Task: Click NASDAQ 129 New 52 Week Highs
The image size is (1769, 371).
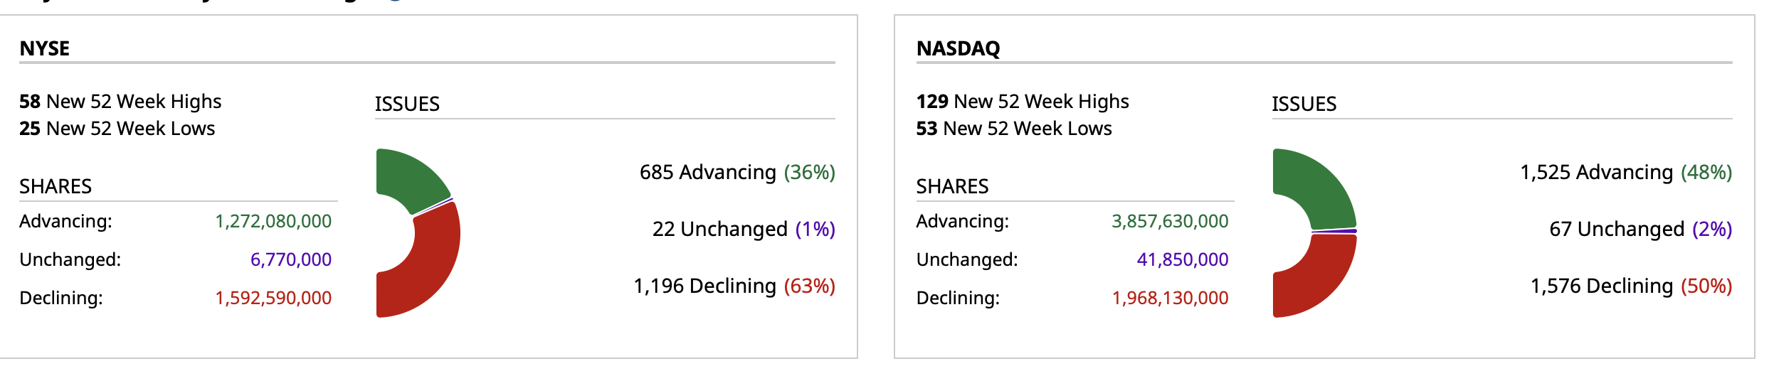Action: pos(1022,102)
